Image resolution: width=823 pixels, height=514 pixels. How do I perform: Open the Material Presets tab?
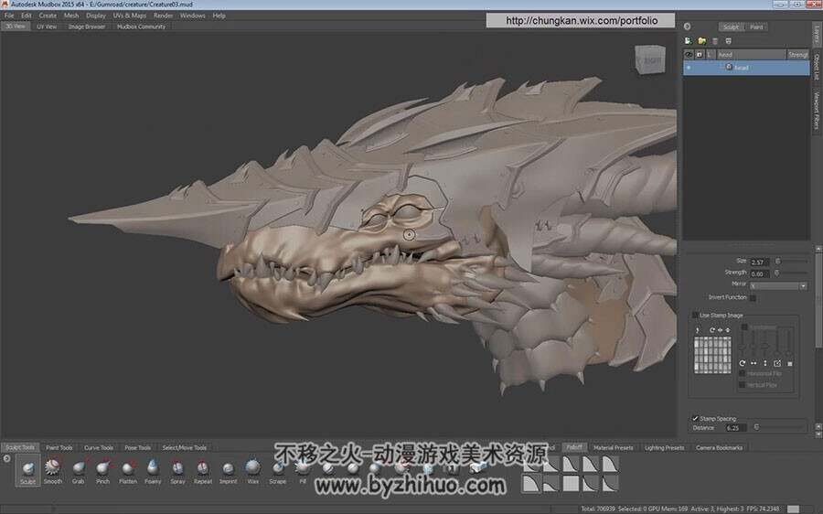click(x=613, y=448)
